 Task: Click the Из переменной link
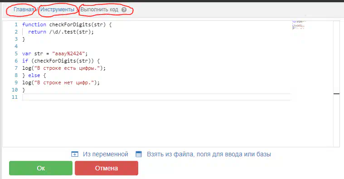(106, 154)
